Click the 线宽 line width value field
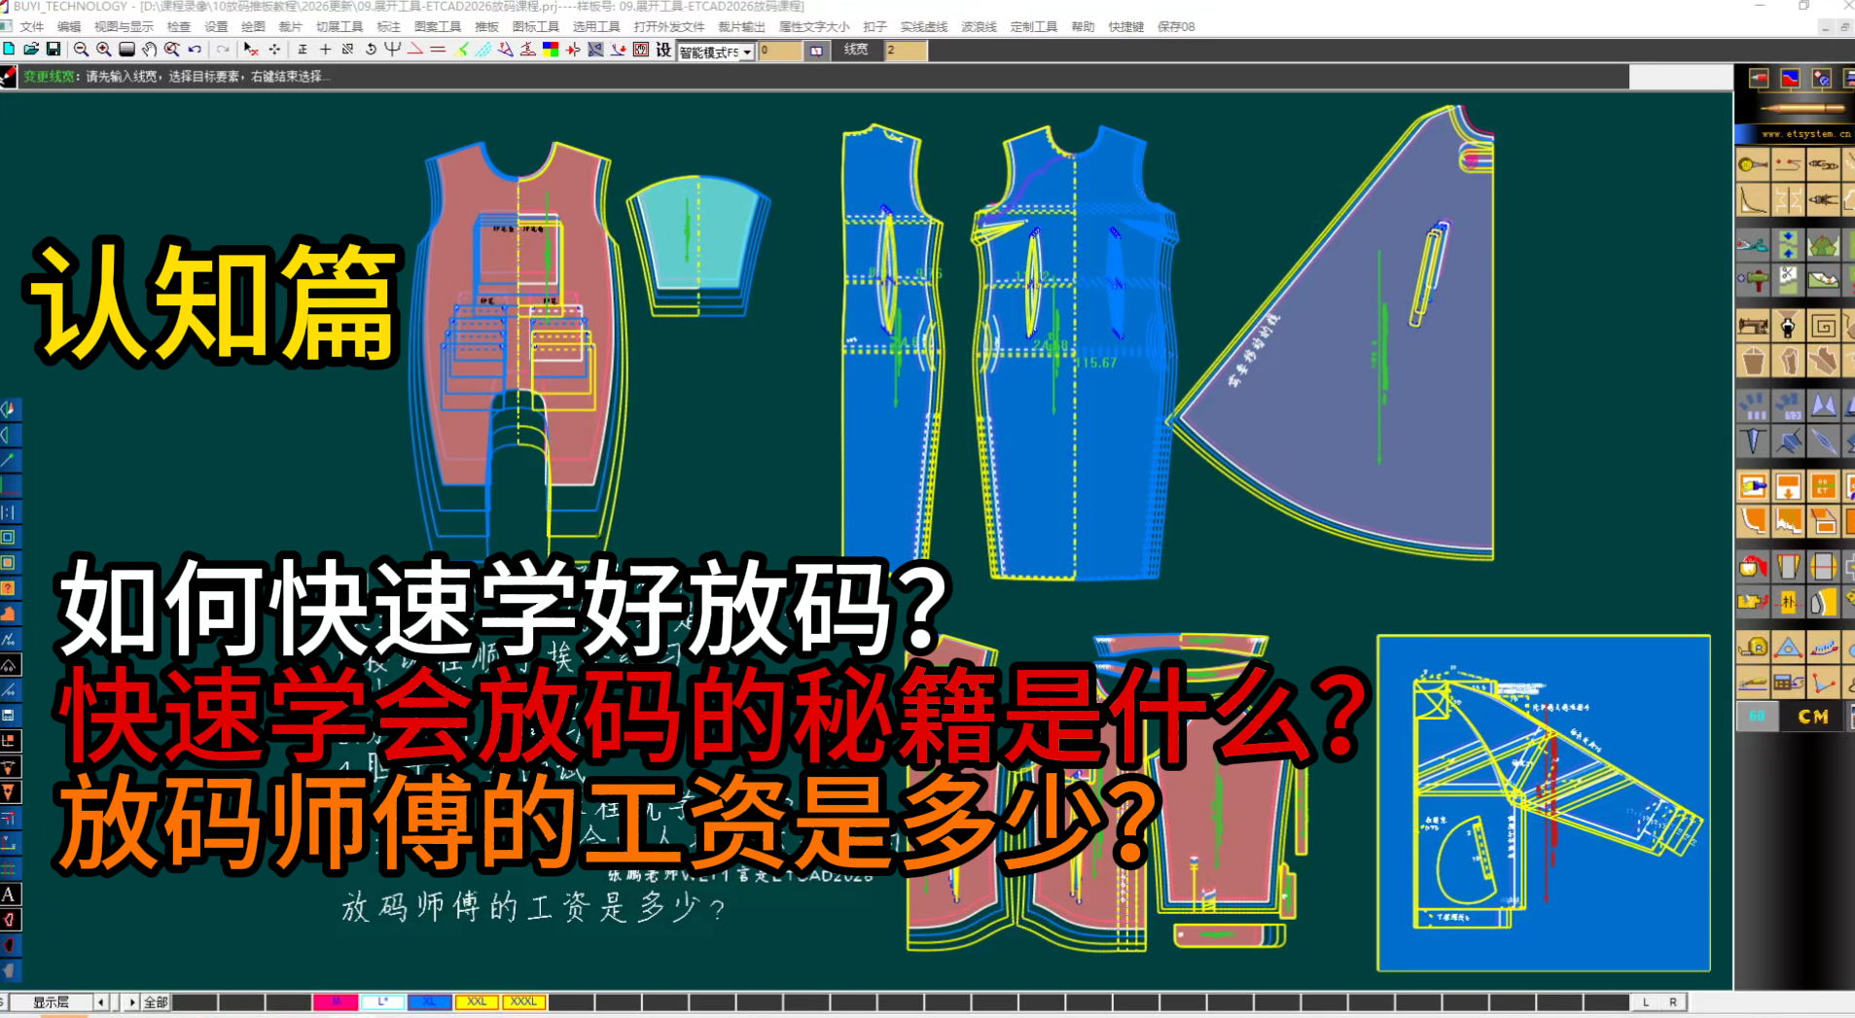The image size is (1855, 1018). click(905, 50)
